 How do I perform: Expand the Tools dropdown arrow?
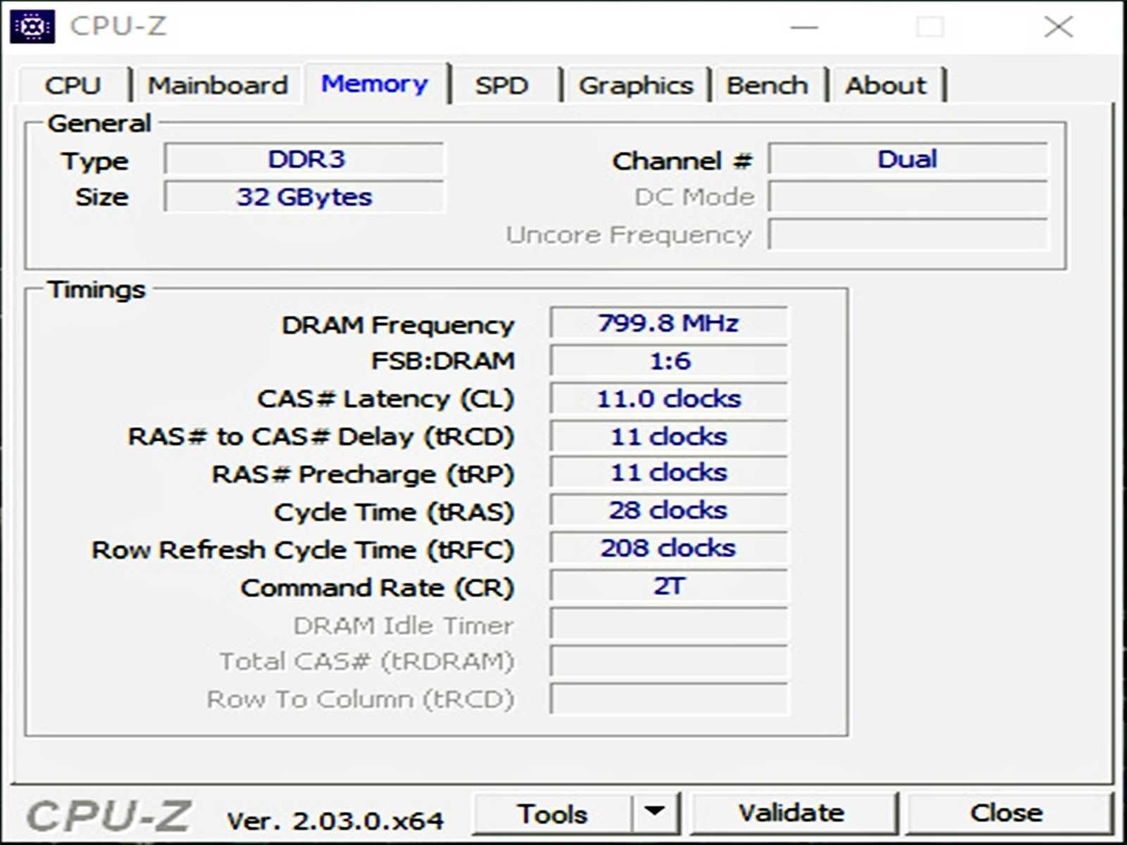tap(655, 814)
